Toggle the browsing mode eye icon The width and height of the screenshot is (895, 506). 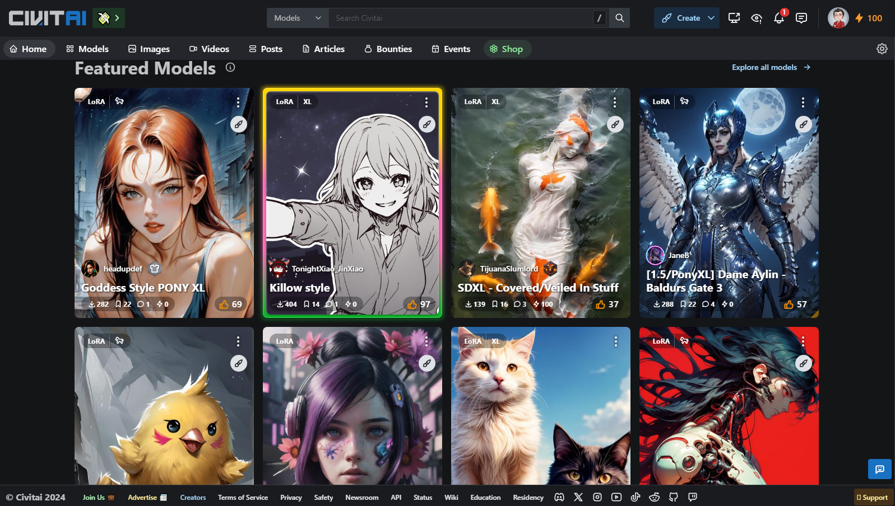pyautogui.click(x=757, y=18)
